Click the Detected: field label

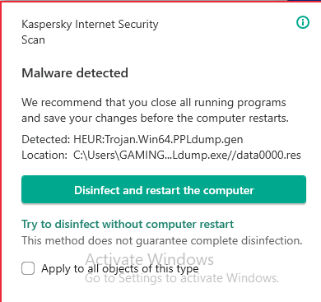46,140
